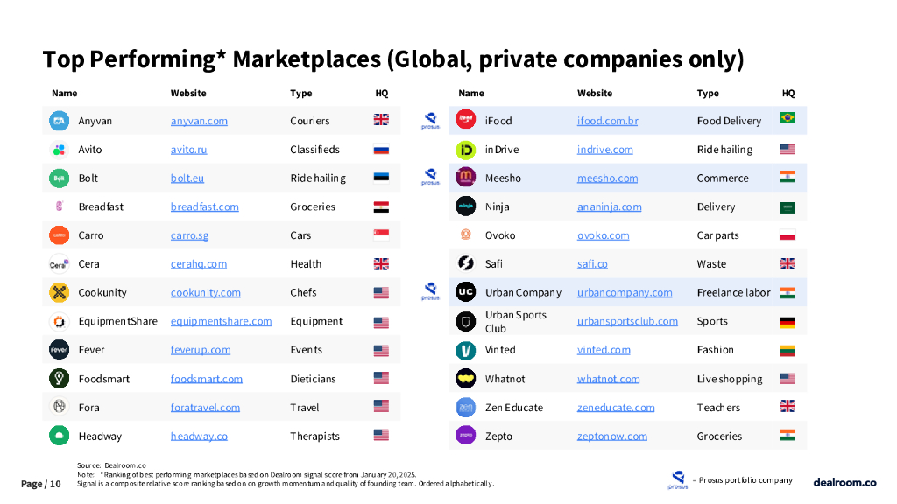Click the inDrive green logo icon
Image resolution: width=897 pixels, height=504 pixels.
[466, 150]
